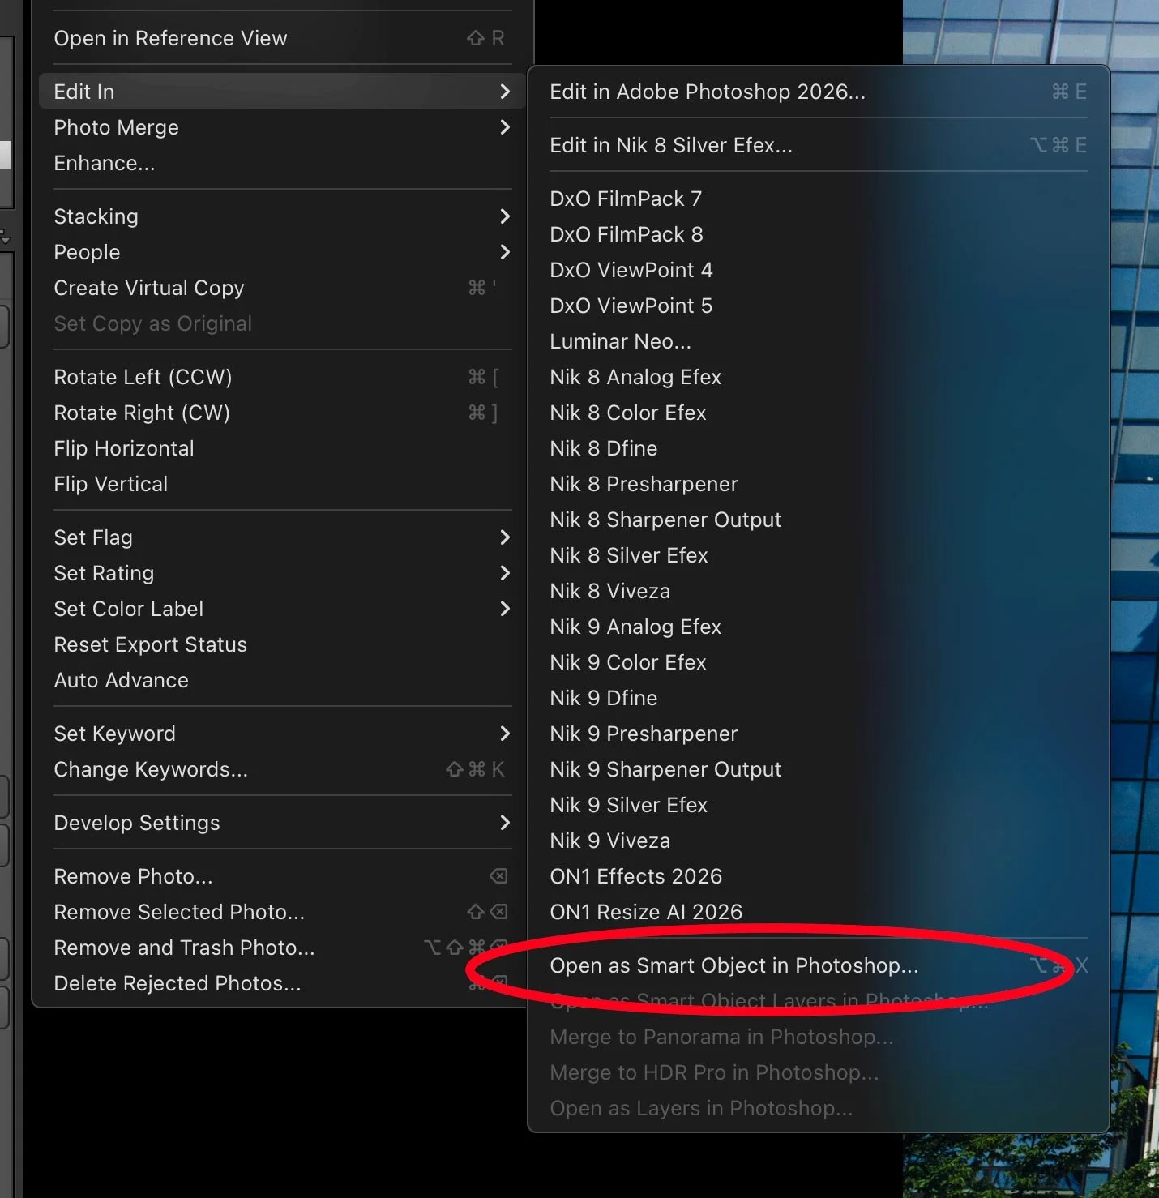
Task: Expand the Photo Merge submenu arrow
Action: point(505,127)
